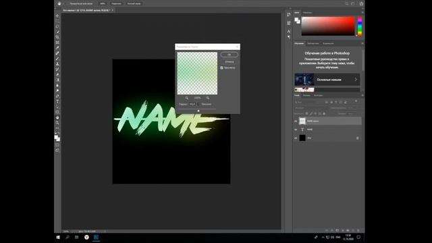Image resolution: width=432 pixels, height=243 pixels.
Task: Select the Eraser tool
Action: 57,75
